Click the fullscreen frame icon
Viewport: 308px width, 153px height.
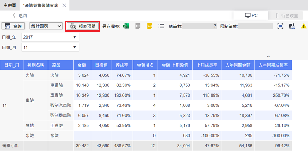(x=280, y=26)
